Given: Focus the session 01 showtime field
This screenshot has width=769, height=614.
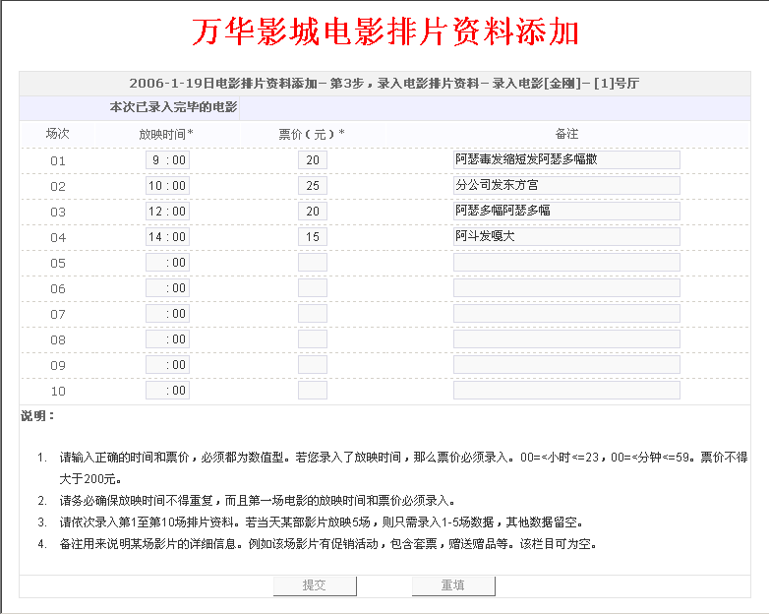Looking at the screenshot, I should pos(167,160).
